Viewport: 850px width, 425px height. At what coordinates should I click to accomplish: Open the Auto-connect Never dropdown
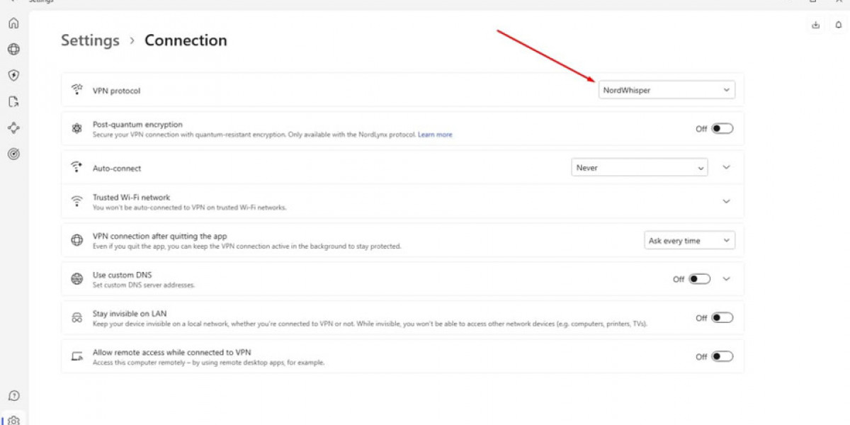[x=638, y=168]
